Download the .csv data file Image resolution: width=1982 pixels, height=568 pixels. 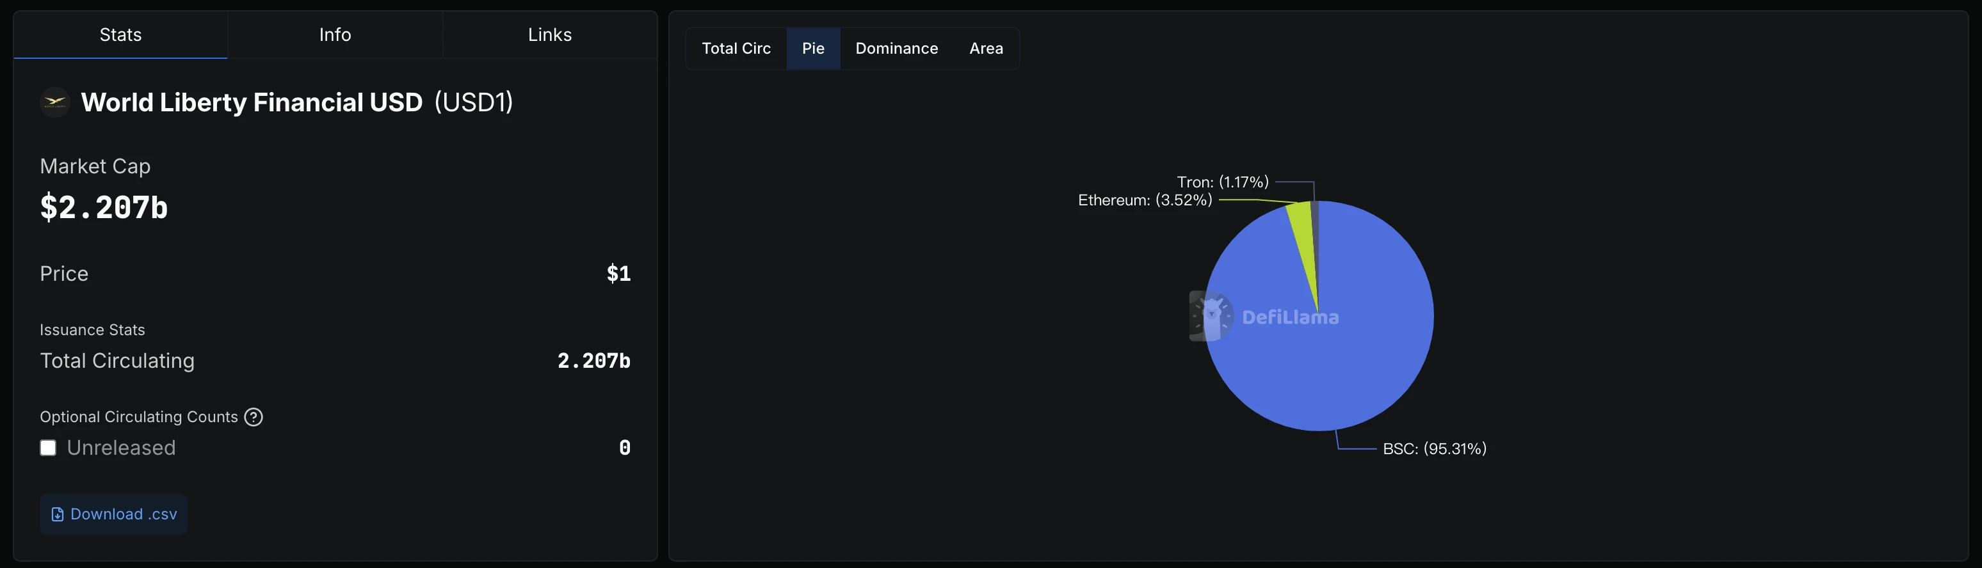[114, 514]
